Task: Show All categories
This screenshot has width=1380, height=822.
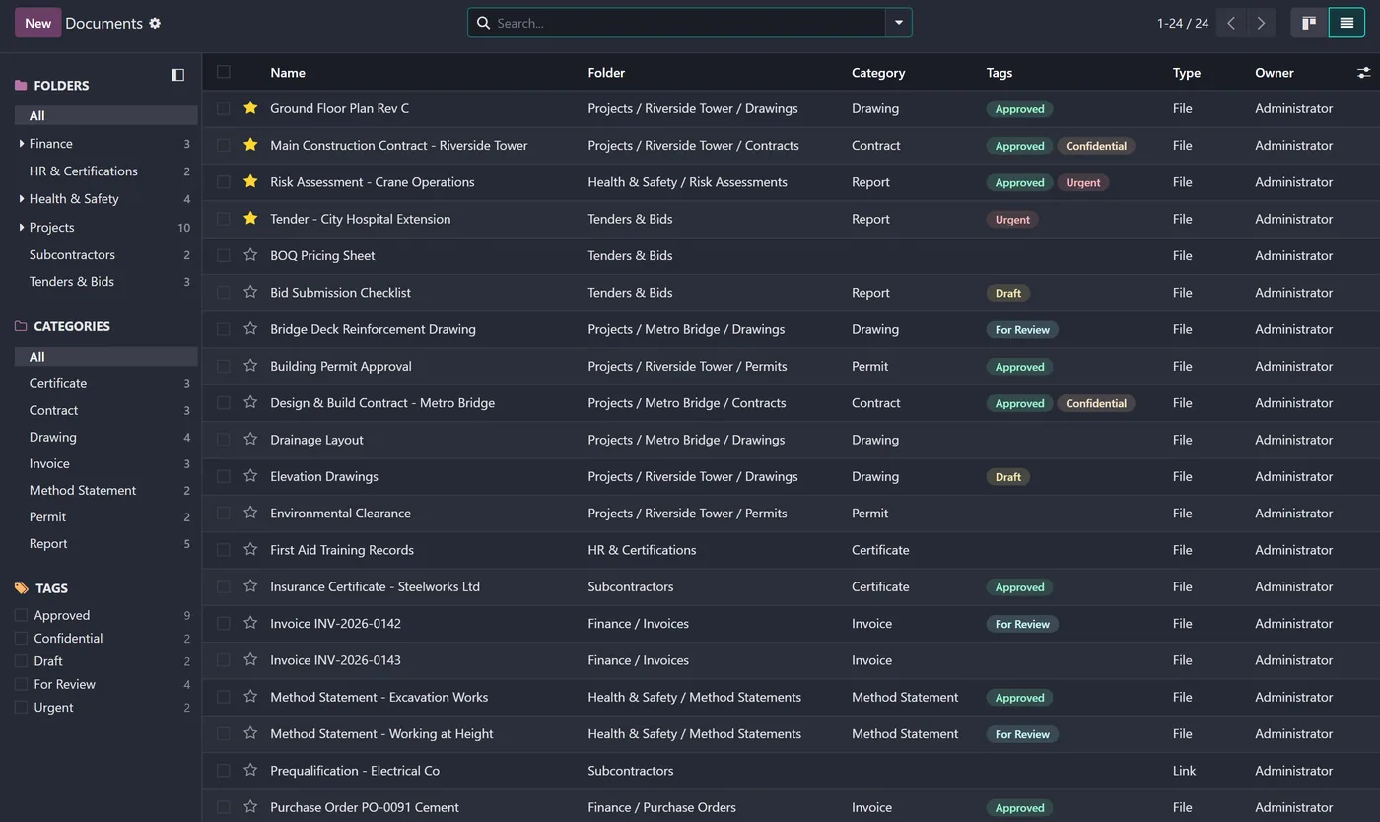Action: 105,357
